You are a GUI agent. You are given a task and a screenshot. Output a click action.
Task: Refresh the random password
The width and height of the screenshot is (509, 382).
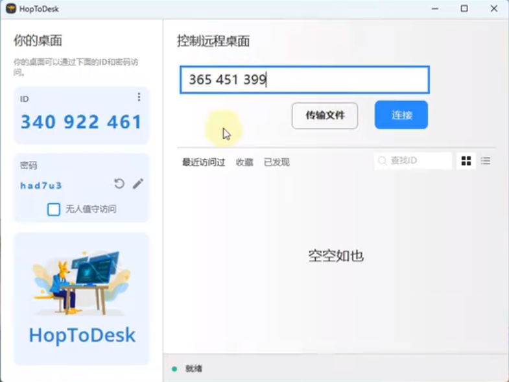pyautogui.click(x=119, y=184)
